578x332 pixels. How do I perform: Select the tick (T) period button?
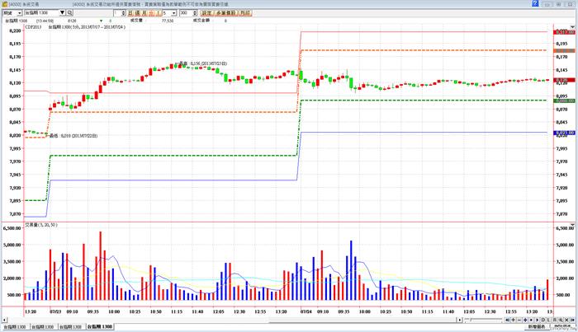[159, 13]
